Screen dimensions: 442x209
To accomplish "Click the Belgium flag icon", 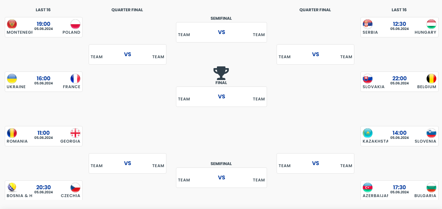I will coord(431,79).
